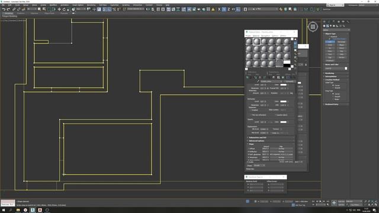The image size is (379, 213).
Task: Select Bezier under Drag Type
Action: click(333, 99)
